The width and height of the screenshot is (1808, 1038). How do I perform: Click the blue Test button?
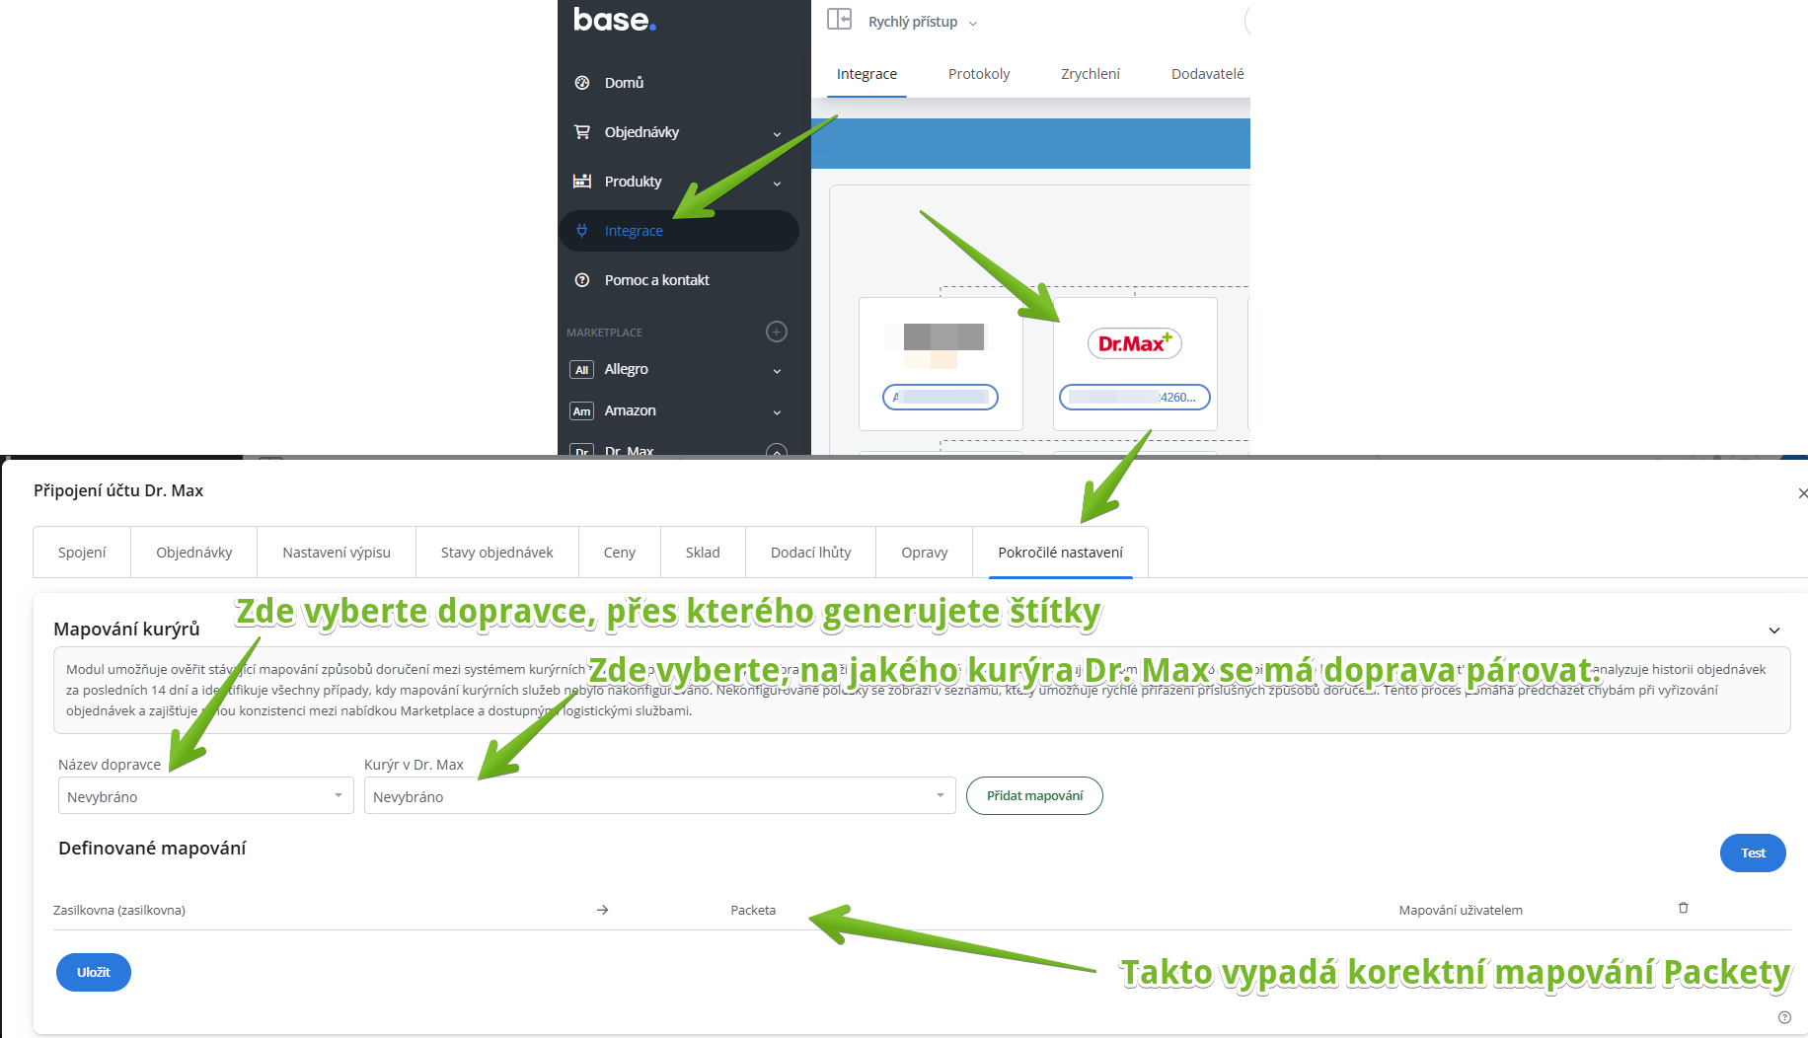pos(1752,853)
